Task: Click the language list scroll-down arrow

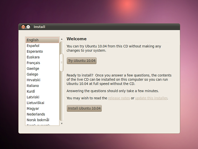Action: (62, 124)
